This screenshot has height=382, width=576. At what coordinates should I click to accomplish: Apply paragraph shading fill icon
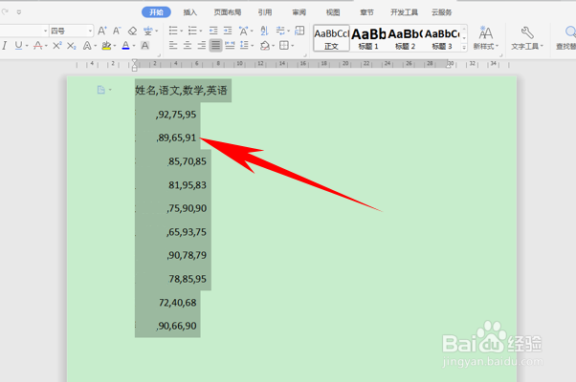[x=265, y=46]
